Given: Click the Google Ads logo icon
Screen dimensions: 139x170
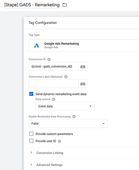Looking at the screenshot, I should 37,46.
